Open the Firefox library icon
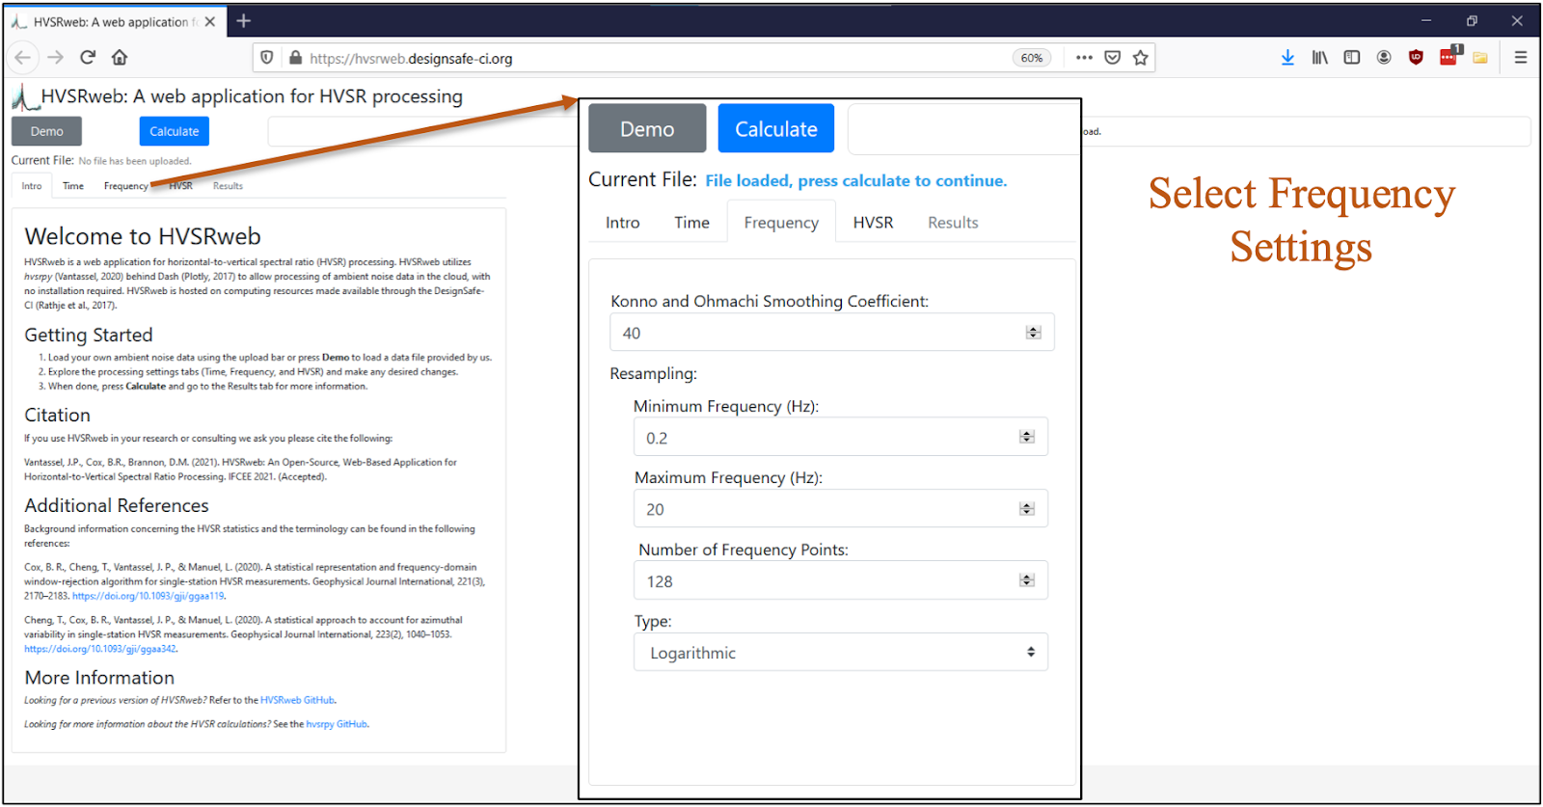Screen dimensions: 1543x807 pos(1319,58)
